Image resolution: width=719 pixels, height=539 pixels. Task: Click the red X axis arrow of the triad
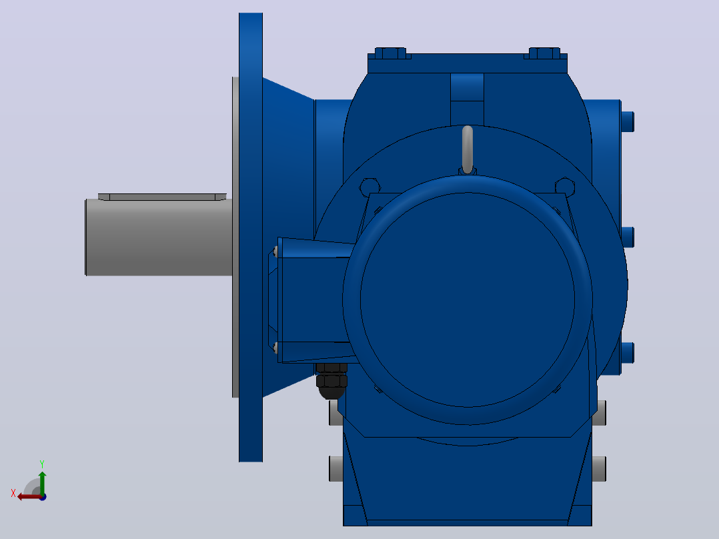tap(29, 497)
